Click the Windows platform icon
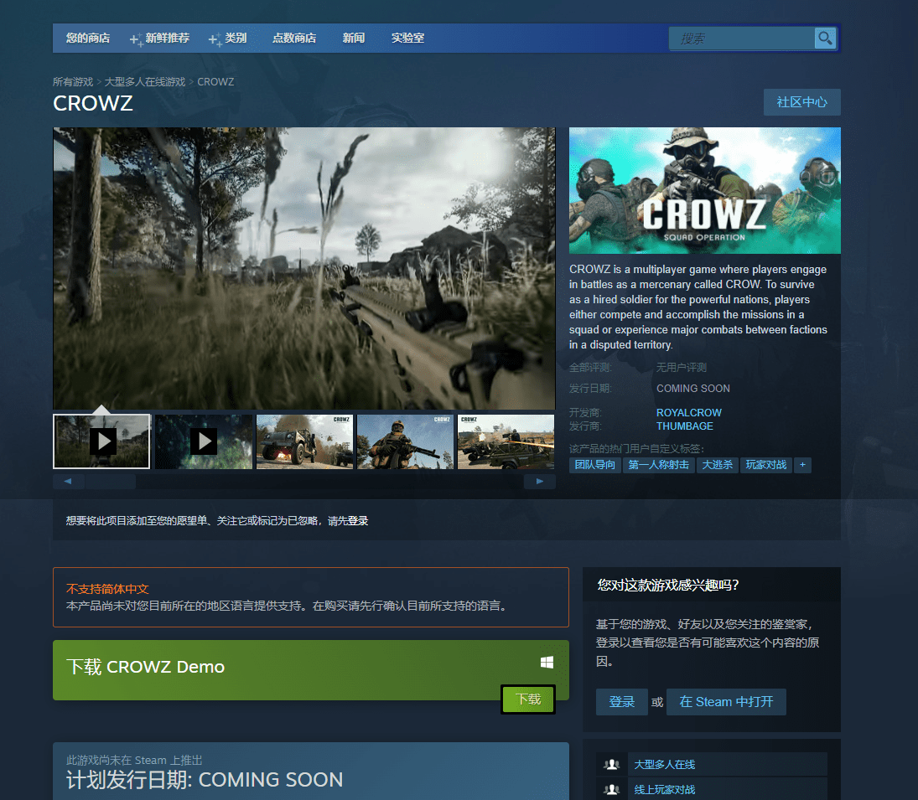Screen dimensions: 918x800 [x=547, y=663]
